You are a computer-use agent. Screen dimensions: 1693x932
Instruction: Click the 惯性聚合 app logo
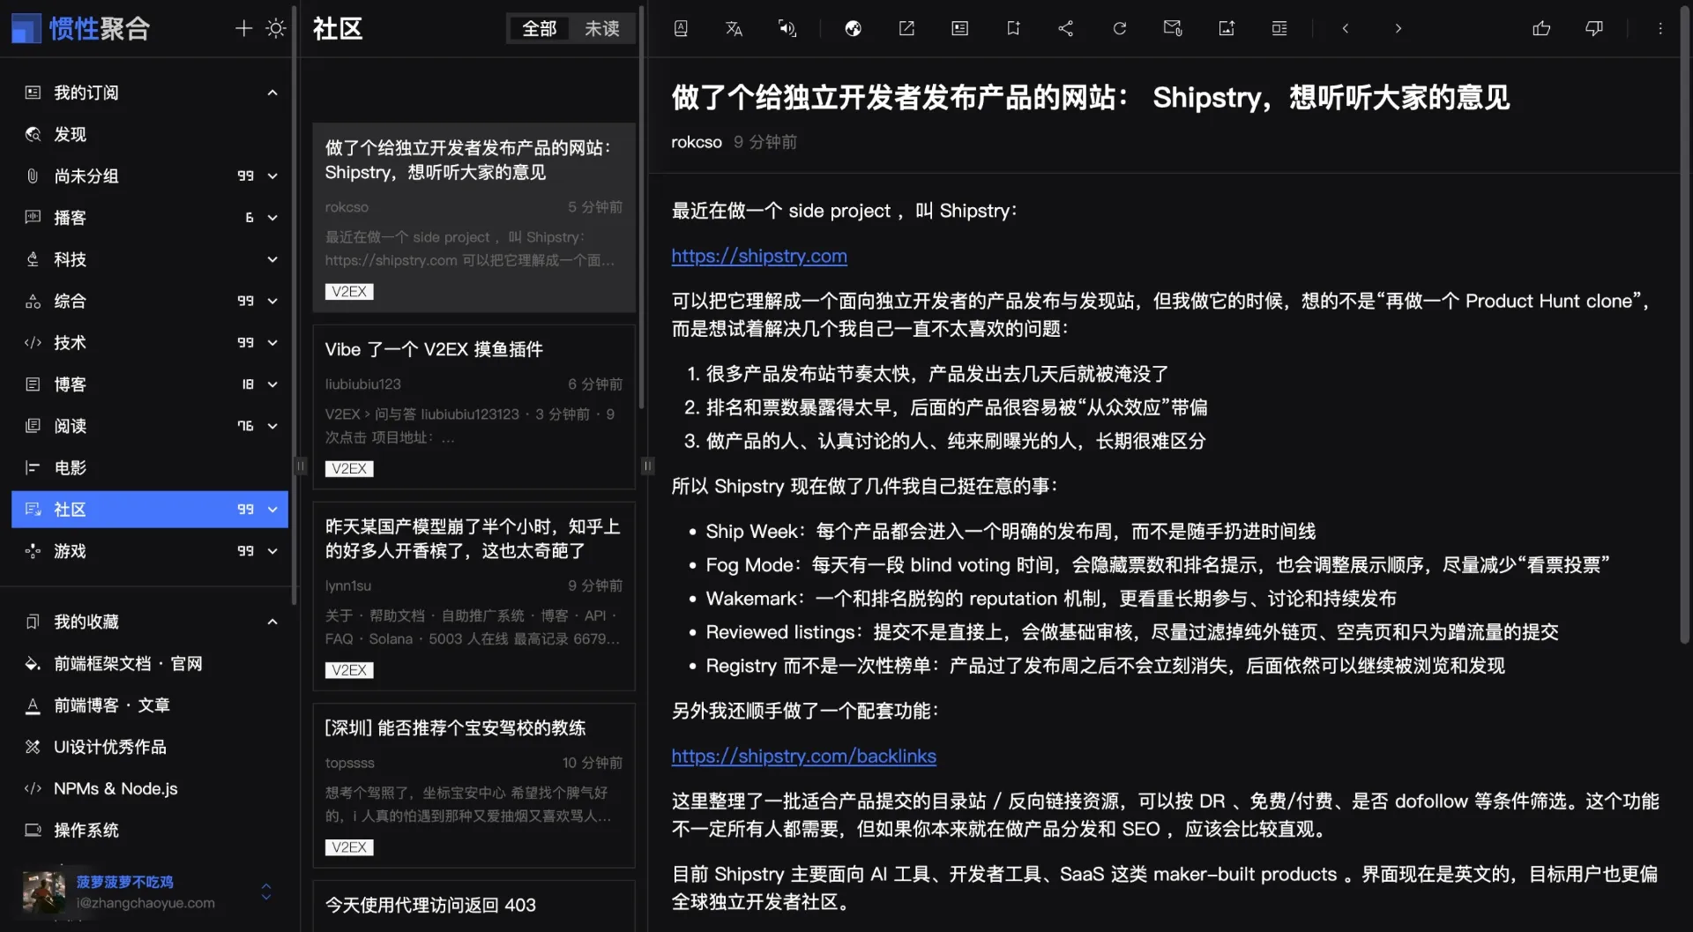click(80, 28)
